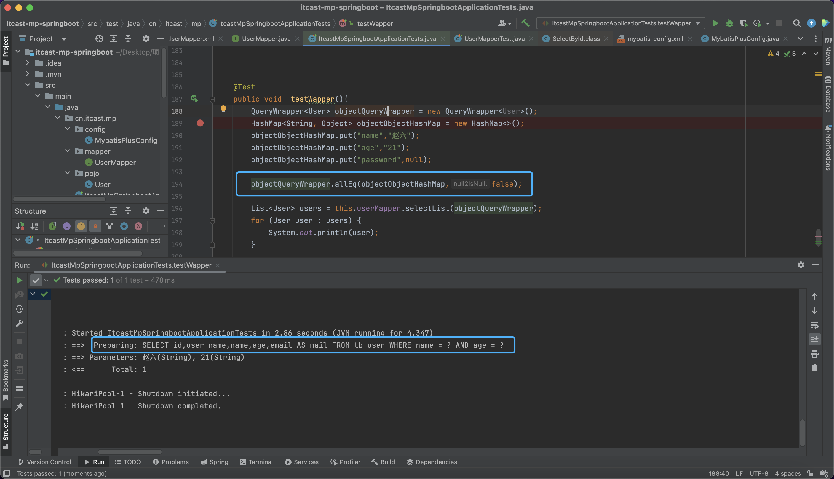Click the console horizontal scrollbar thumb

tap(130, 452)
